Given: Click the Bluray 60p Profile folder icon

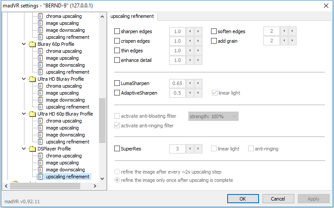Looking at the screenshot, I should (32, 44).
